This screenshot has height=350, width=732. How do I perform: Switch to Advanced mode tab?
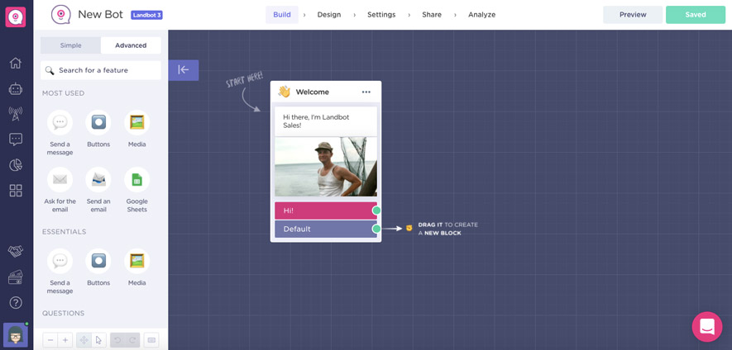[131, 45]
